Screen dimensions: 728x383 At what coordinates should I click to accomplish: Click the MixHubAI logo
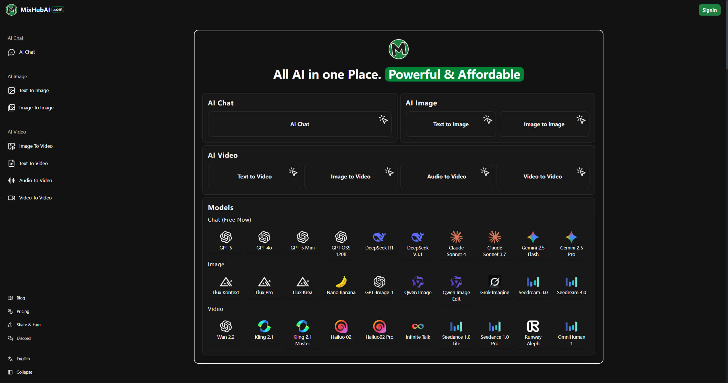pyautogui.click(x=35, y=9)
